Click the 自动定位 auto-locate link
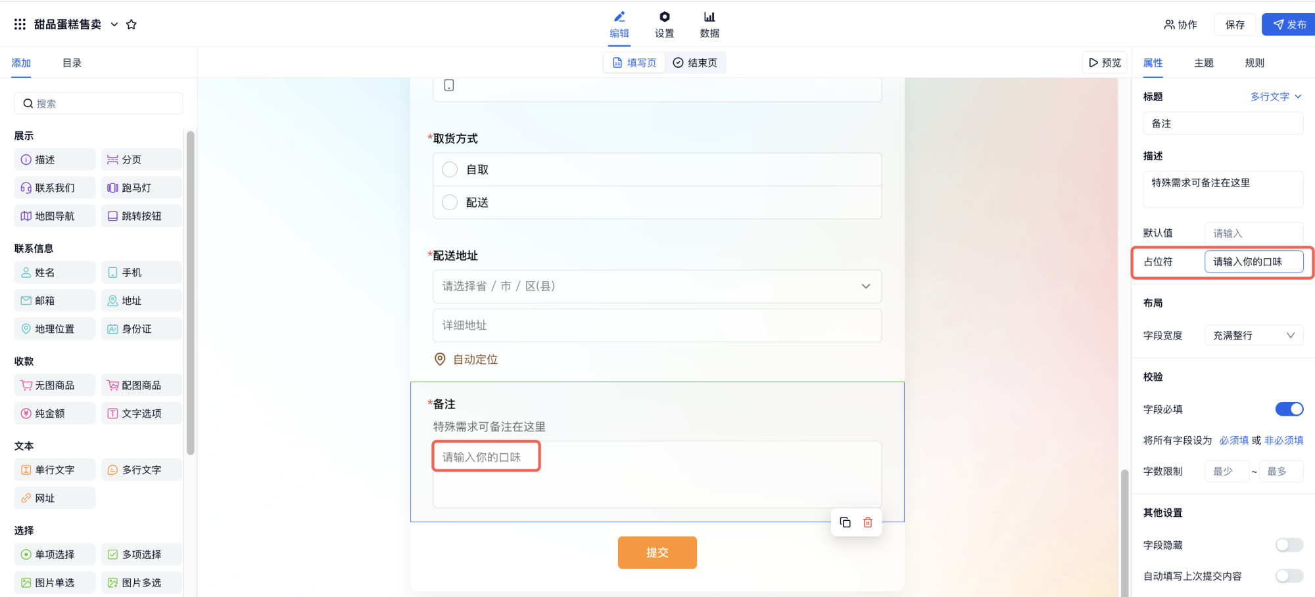This screenshot has height=597, width=1315. pyautogui.click(x=467, y=359)
